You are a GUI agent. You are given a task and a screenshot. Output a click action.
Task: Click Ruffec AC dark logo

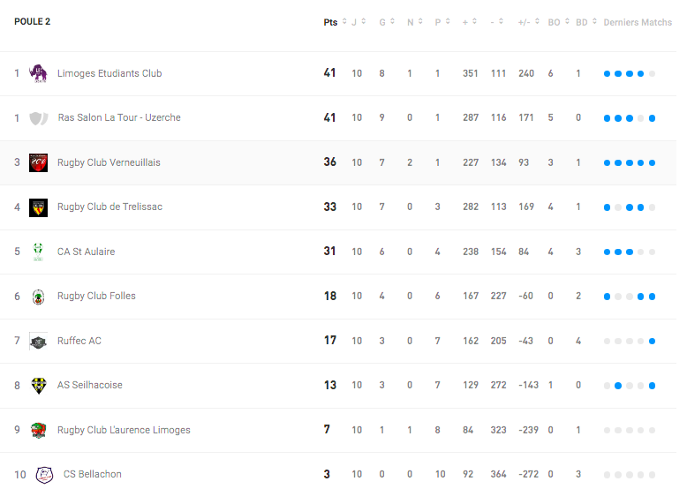38,341
